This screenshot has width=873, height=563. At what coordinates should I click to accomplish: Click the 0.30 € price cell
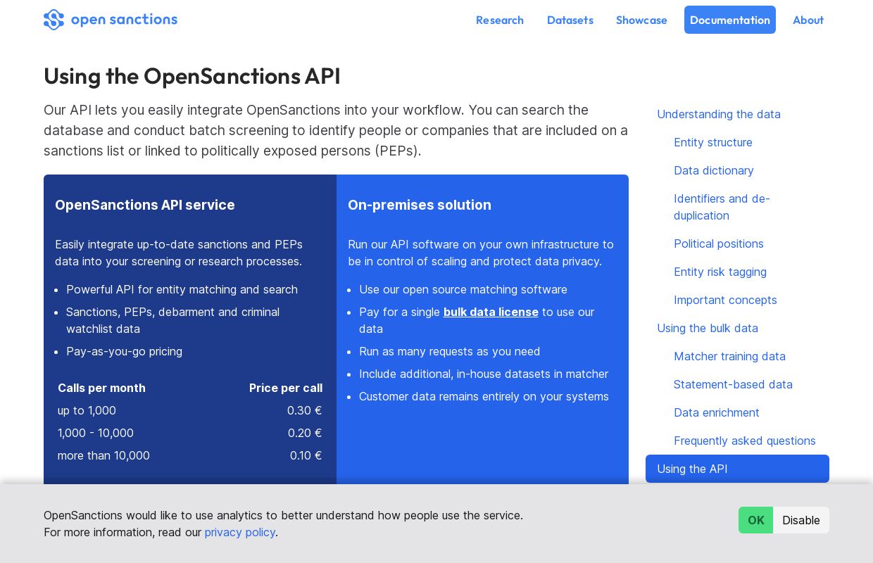click(x=304, y=410)
